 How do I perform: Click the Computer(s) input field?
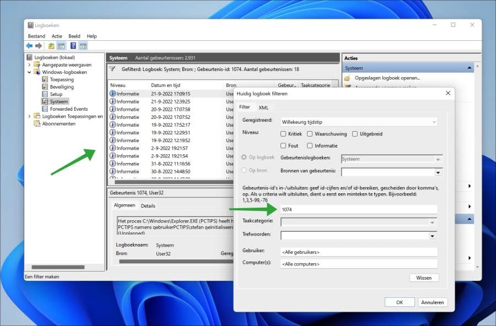359,264
